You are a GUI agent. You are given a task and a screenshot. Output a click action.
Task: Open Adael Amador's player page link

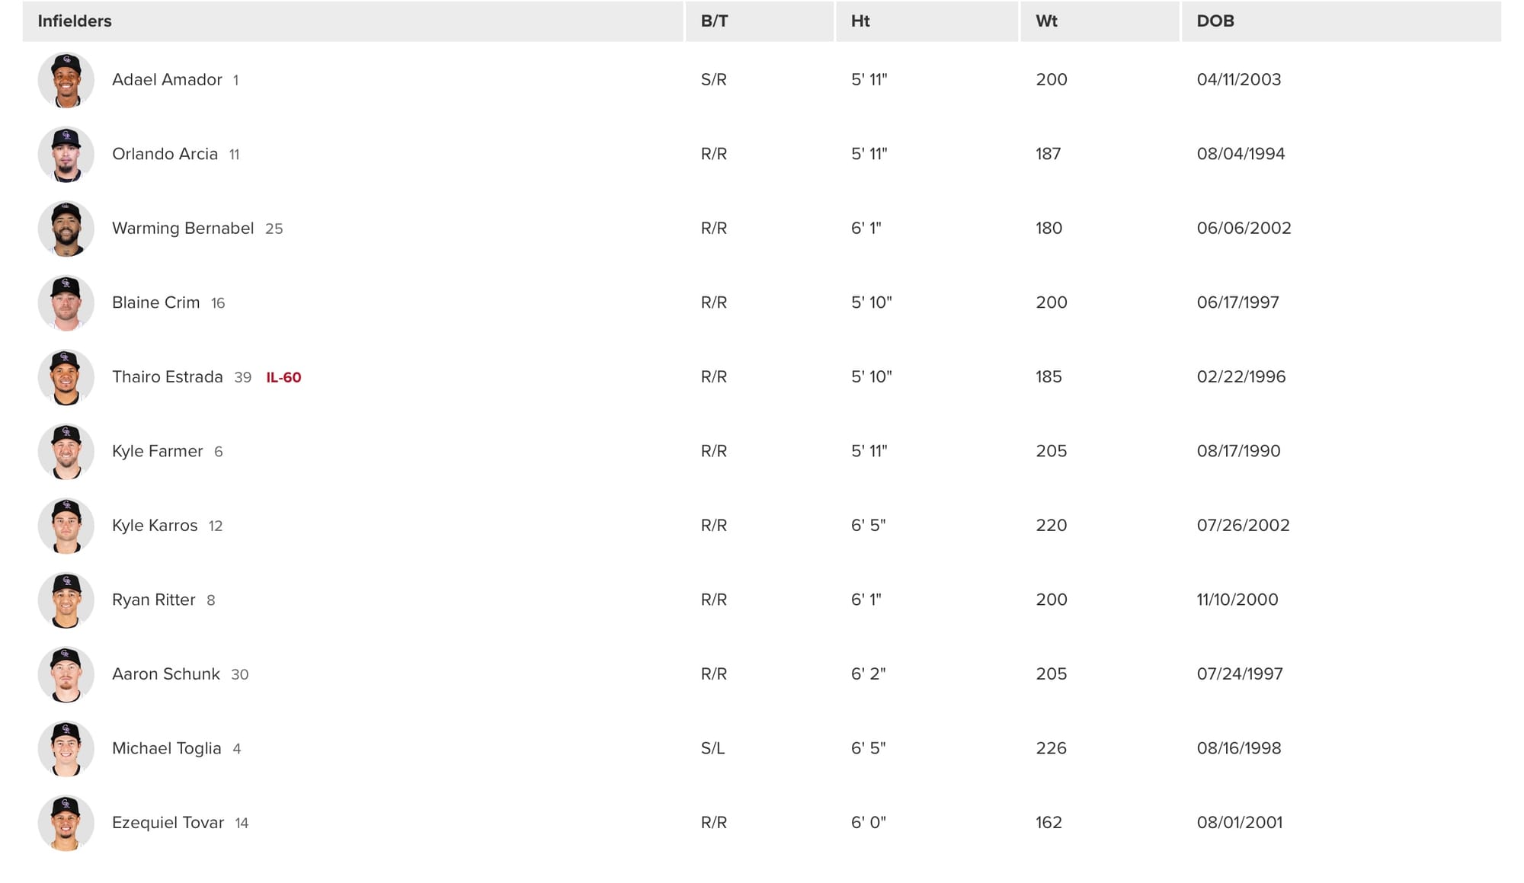(167, 80)
